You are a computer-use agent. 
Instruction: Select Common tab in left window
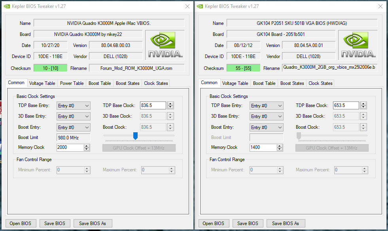(16, 83)
